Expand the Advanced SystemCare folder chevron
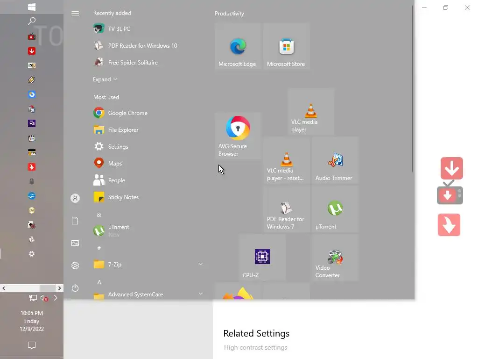This screenshot has height=359, width=478. tap(200, 294)
